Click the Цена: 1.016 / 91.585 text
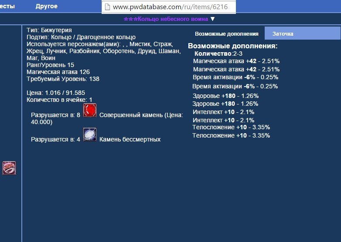Viewport: 341px width, 242px height. point(56,93)
